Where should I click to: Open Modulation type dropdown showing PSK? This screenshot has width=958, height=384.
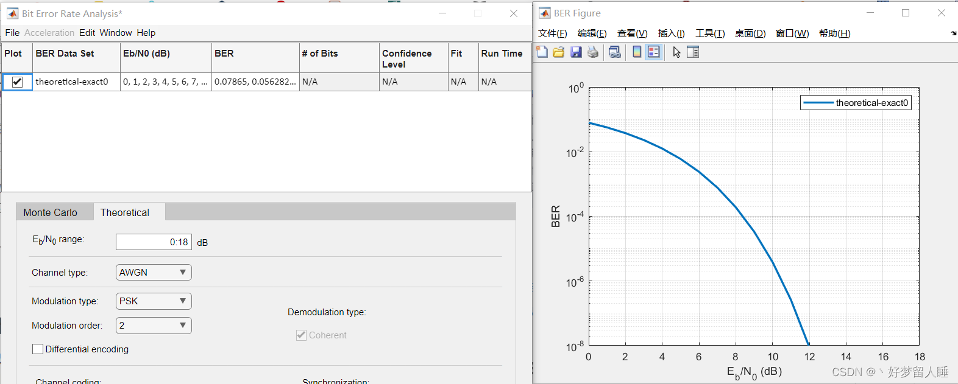point(154,301)
